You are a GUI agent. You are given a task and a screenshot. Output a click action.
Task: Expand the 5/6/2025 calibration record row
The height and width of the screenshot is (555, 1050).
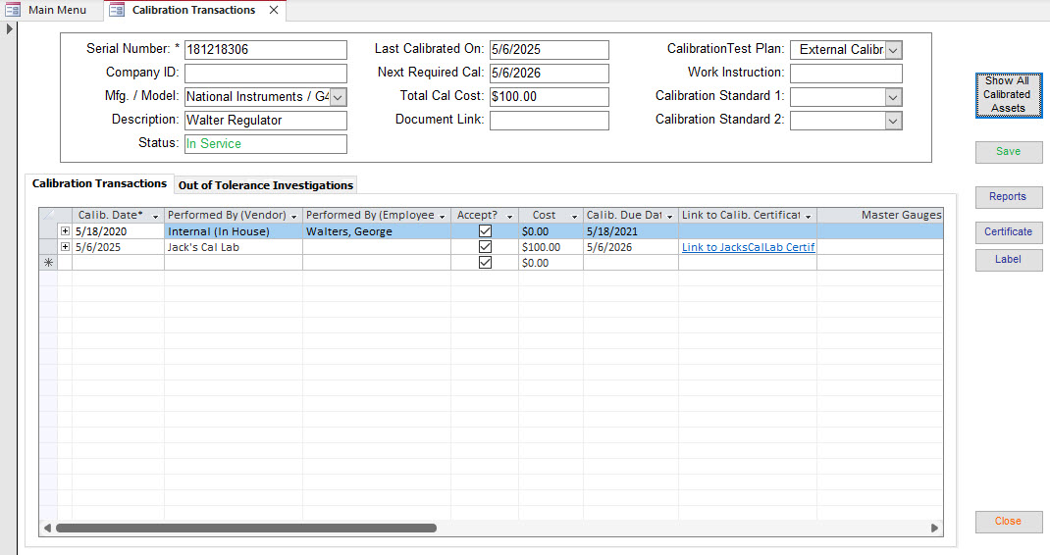(65, 247)
